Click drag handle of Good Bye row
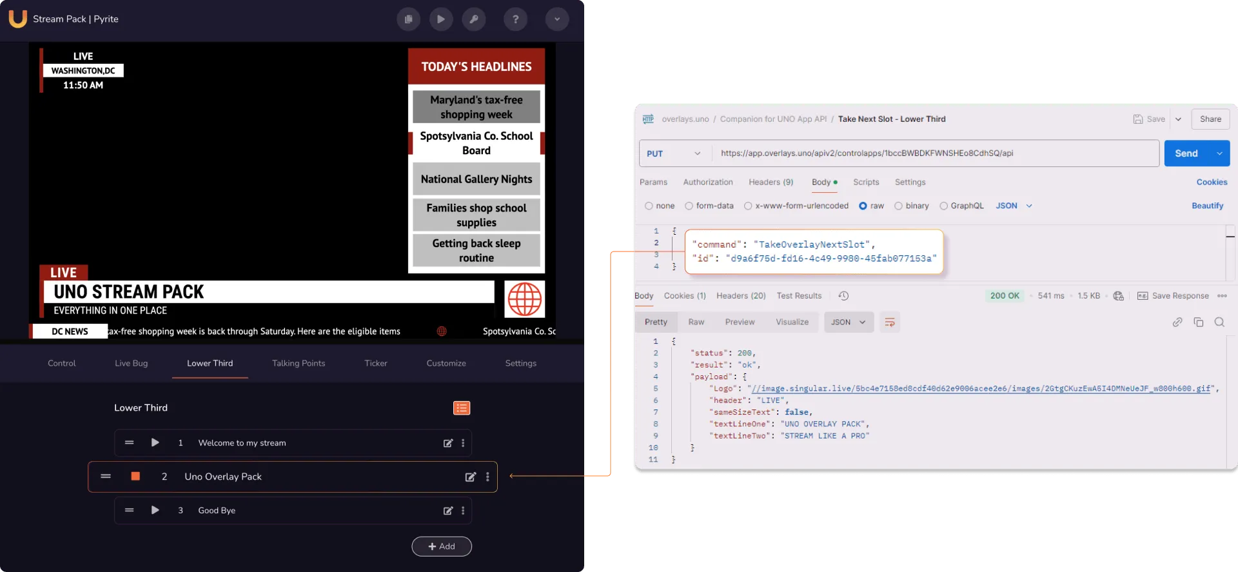This screenshot has width=1238, height=572. tap(129, 510)
